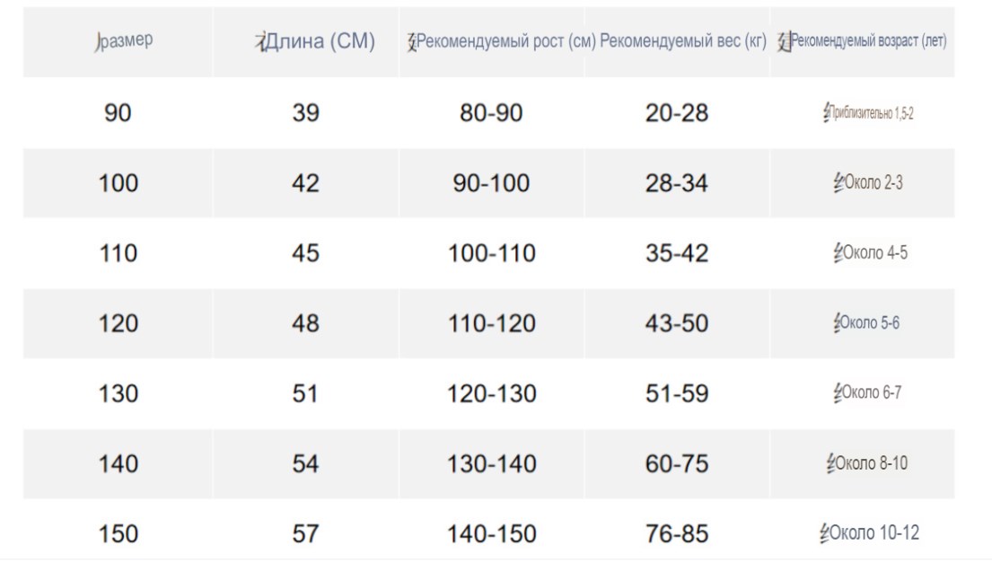
Task: Select height range 90-100
Action: (x=491, y=183)
